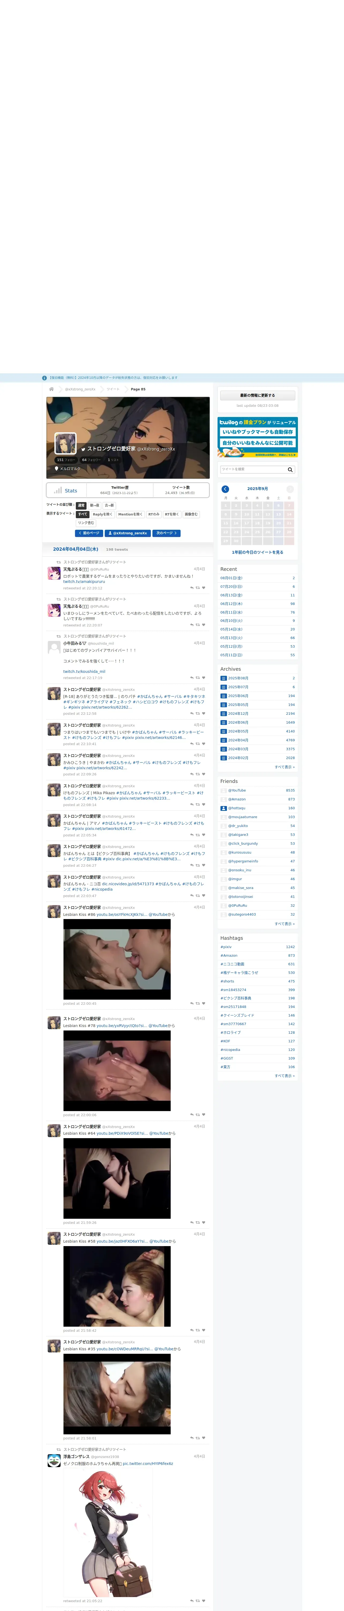Show all Friends via すべて表示
344x1611 pixels.
285,924
